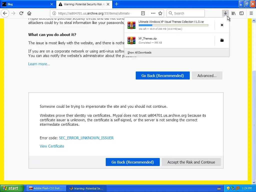
Task: Toggle reader view icon
Action: 143,13
